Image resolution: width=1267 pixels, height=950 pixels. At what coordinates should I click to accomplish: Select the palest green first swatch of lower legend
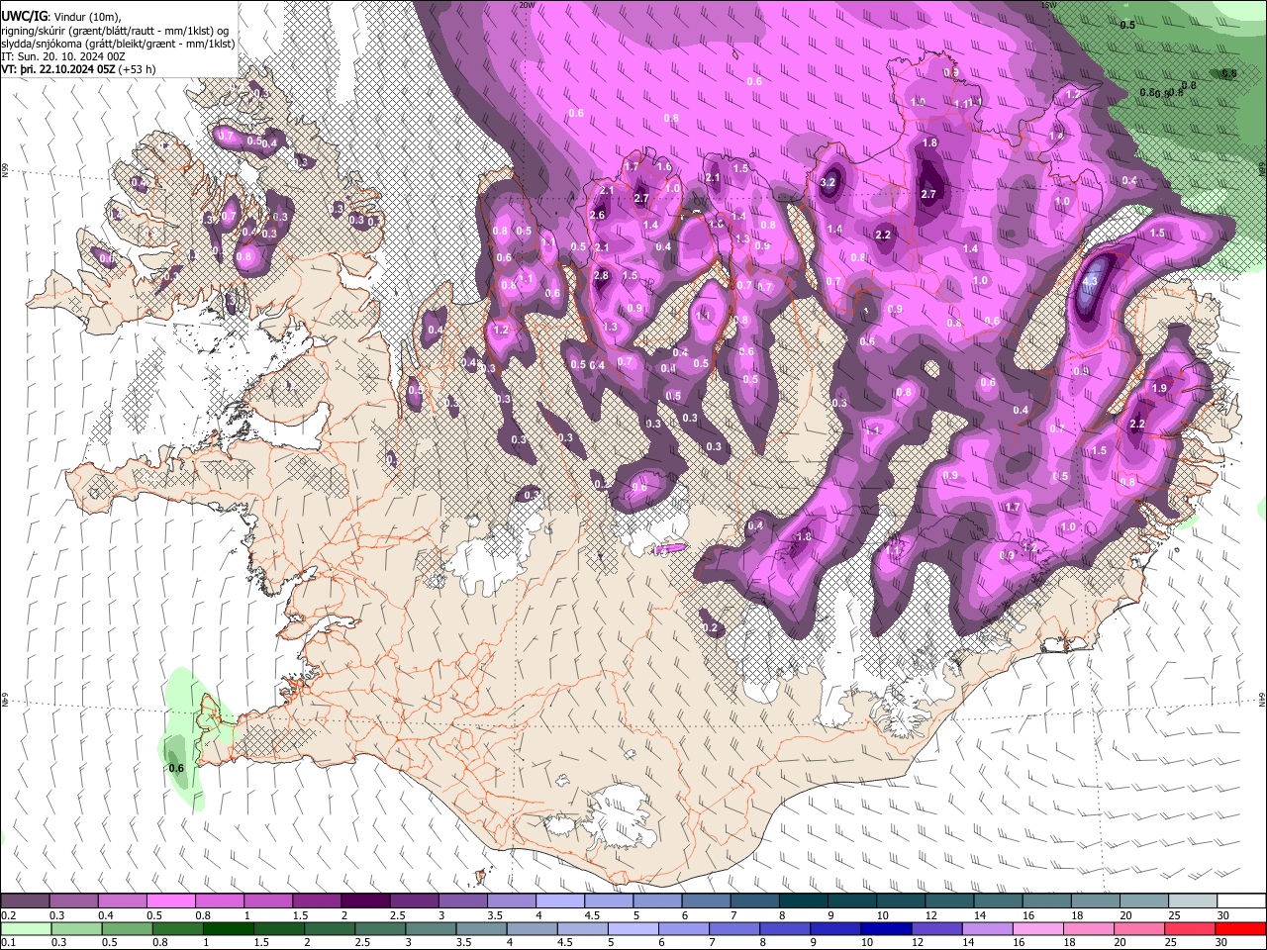click(x=26, y=928)
